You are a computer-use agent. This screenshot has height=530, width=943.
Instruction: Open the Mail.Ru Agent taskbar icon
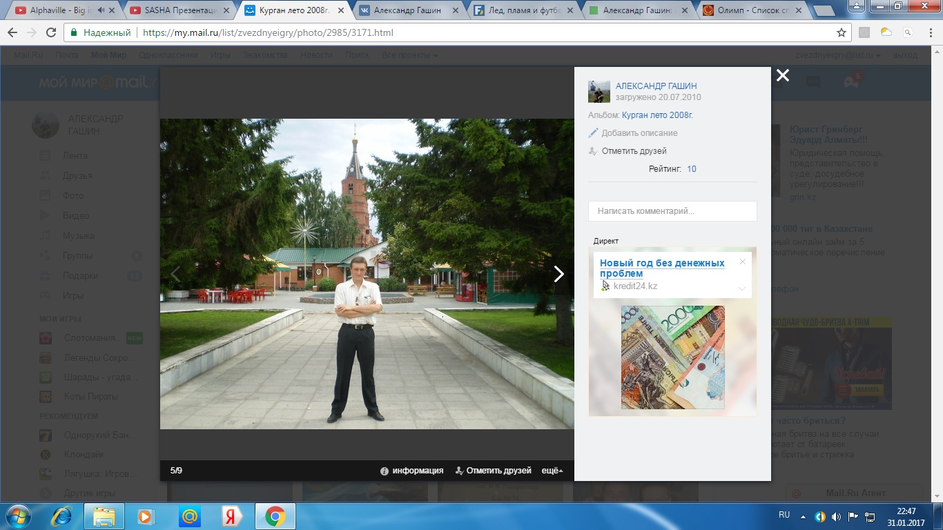coord(190,516)
